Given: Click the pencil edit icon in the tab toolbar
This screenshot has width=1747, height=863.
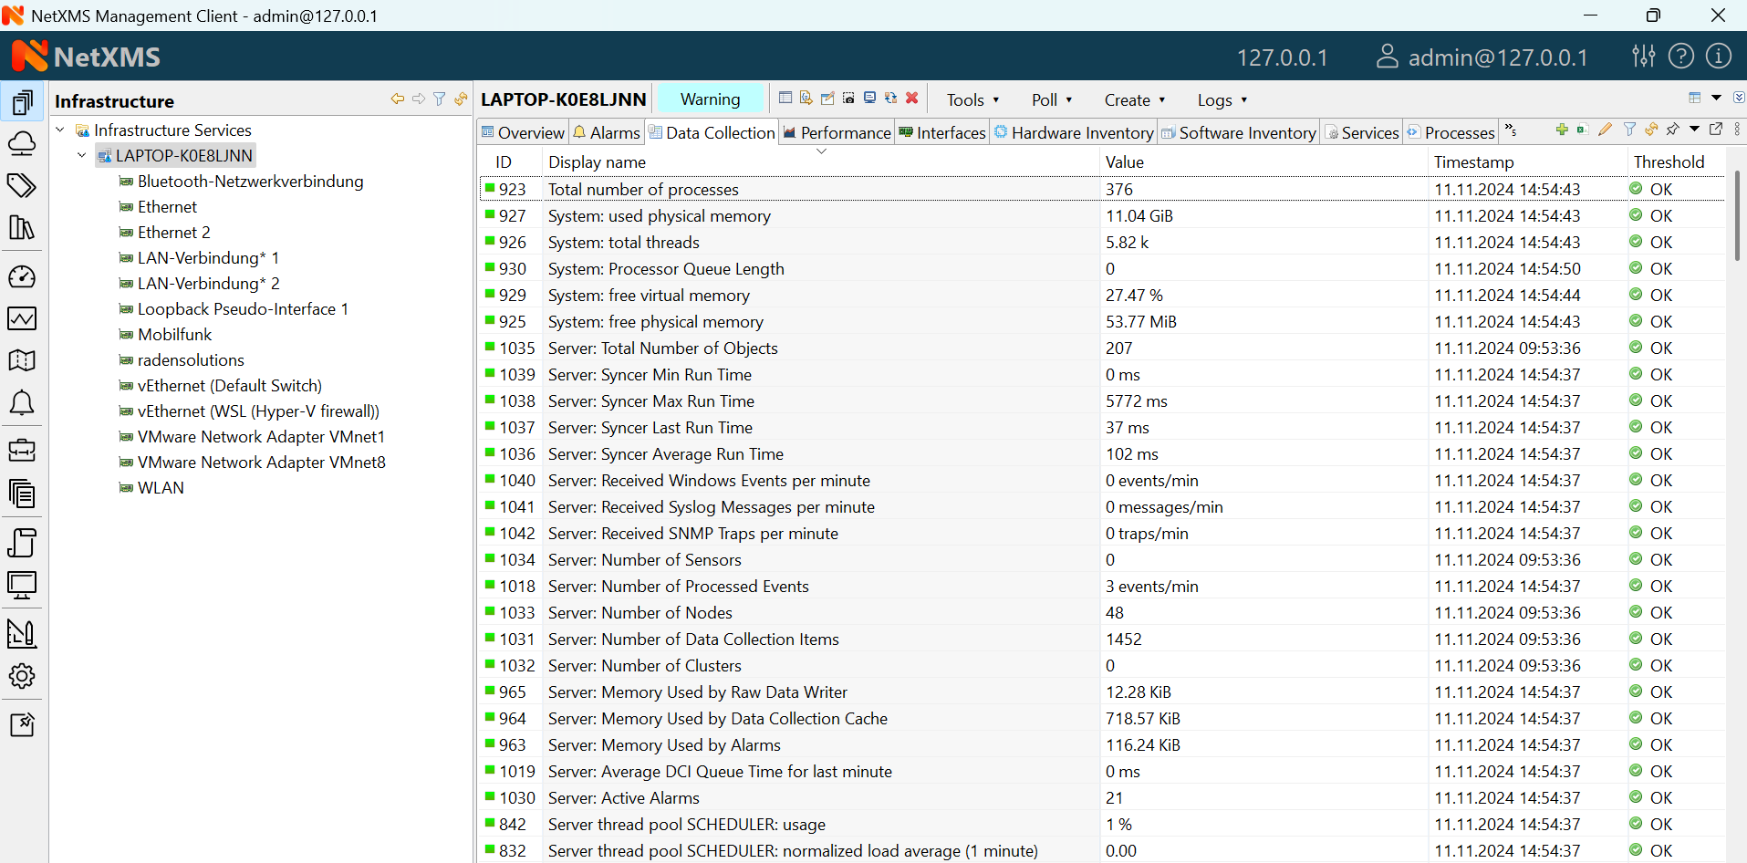Looking at the screenshot, I should [1606, 130].
